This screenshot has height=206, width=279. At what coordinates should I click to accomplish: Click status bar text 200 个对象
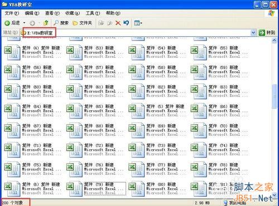coord(12,203)
